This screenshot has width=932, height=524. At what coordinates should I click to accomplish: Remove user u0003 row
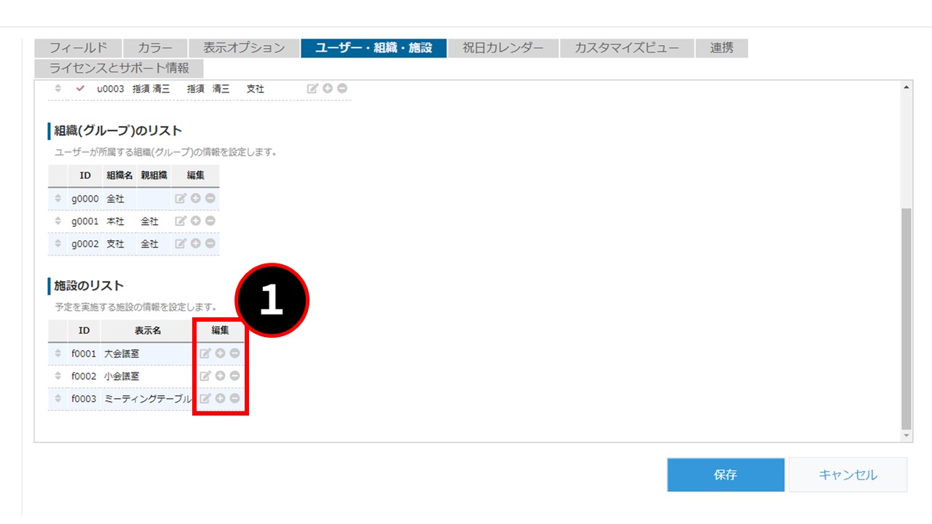coord(342,88)
